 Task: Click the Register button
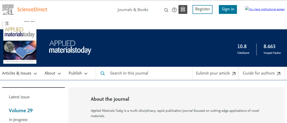[202, 9]
